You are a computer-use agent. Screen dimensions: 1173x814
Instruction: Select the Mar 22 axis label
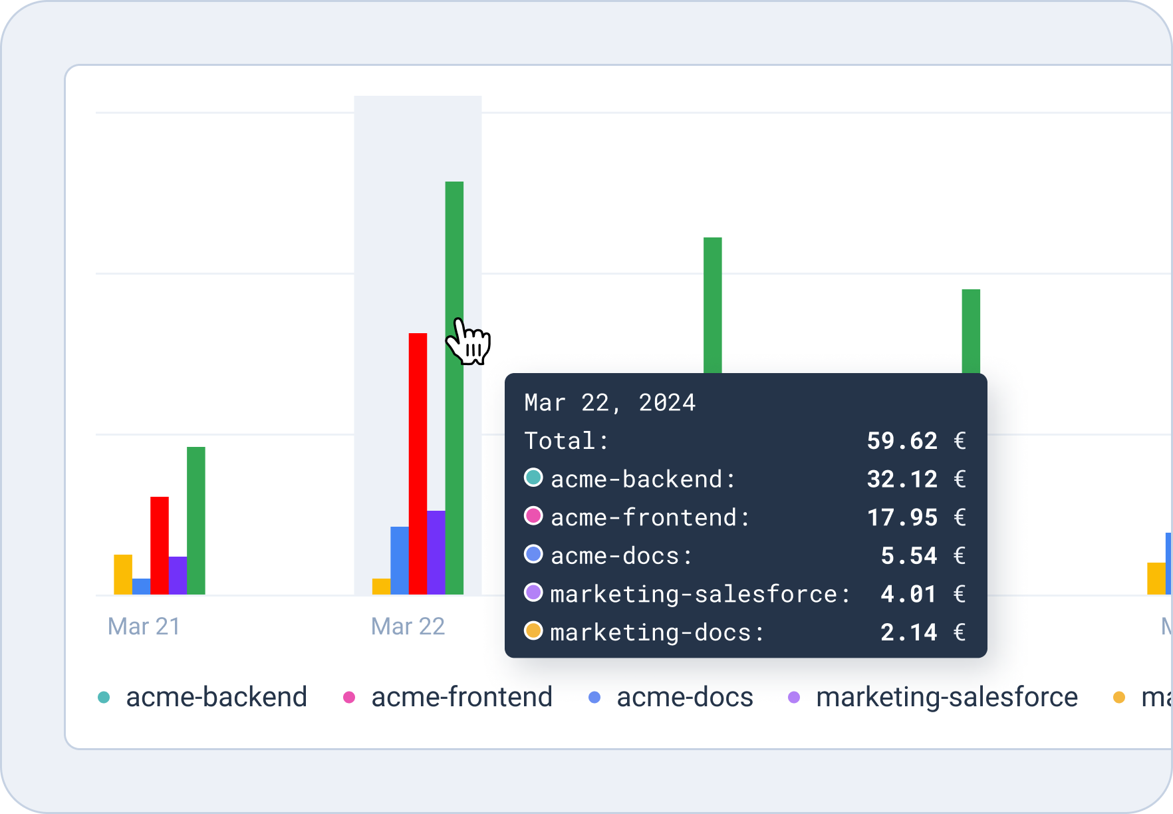coord(408,626)
